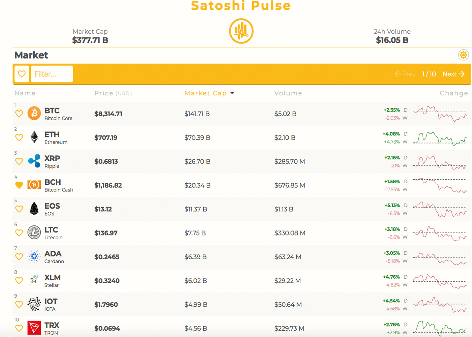Screen dimensions: 472x337
Task: Click the Ripple coin logo
Action: click(x=34, y=161)
